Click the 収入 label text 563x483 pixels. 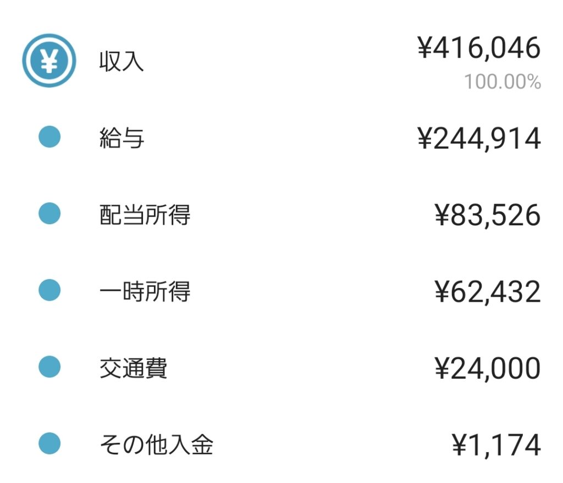pos(122,60)
